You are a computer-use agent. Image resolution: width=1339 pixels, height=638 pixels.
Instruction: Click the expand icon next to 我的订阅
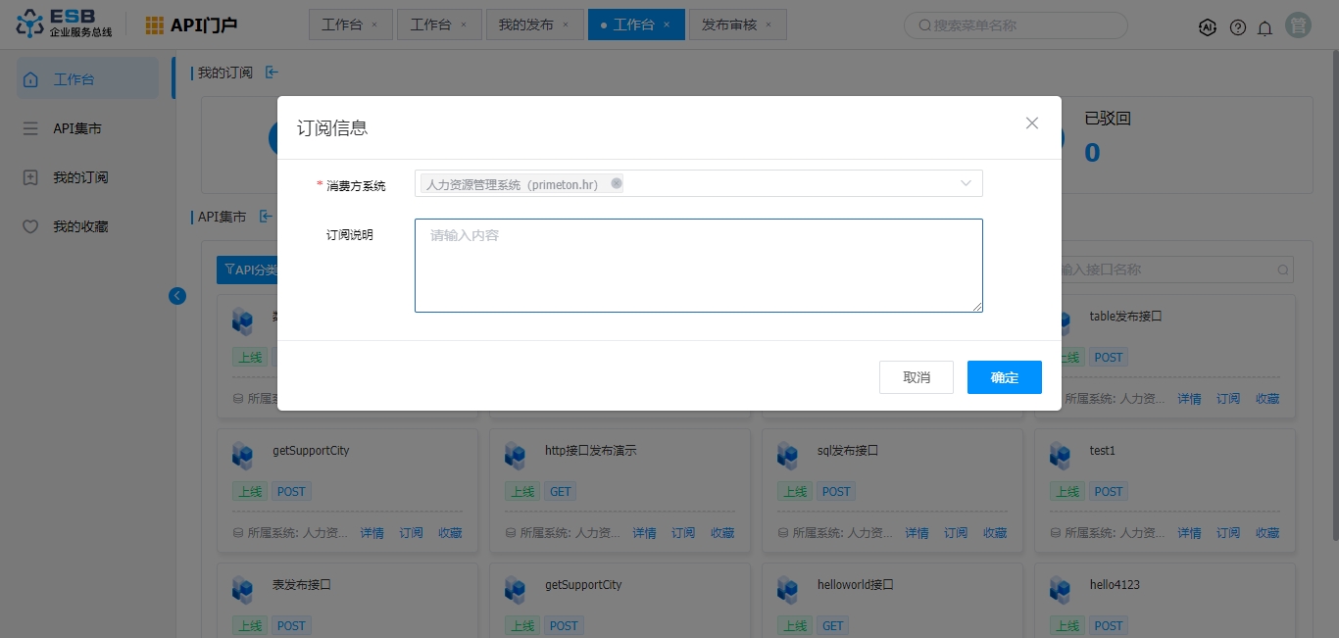[x=272, y=72]
